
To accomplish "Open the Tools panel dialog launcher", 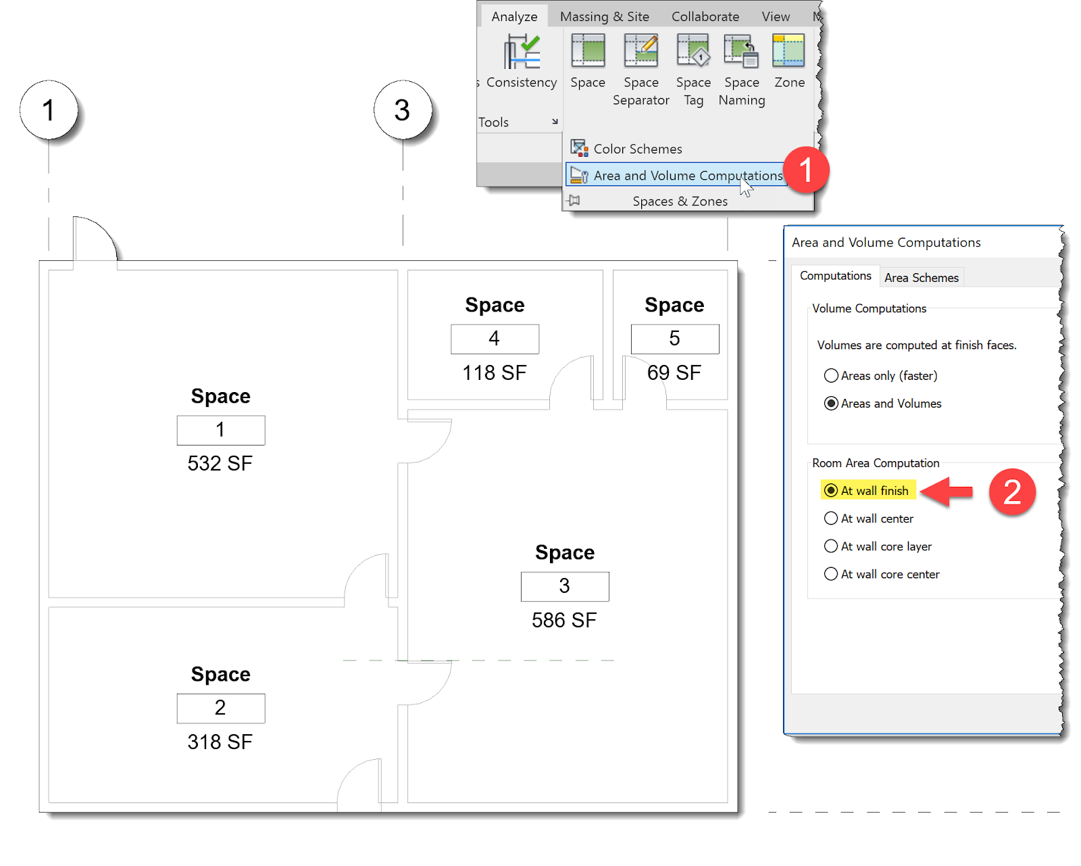I will click(554, 122).
